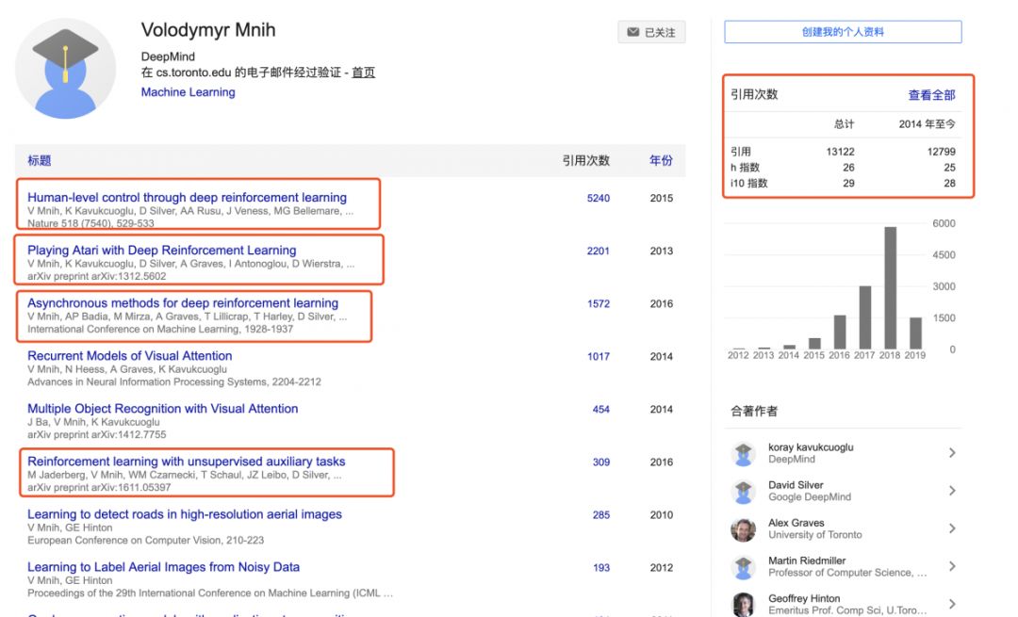Open Martin Riedmiller's avatar thumbnail
This screenshot has height=617, width=1018.
click(x=744, y=567)
